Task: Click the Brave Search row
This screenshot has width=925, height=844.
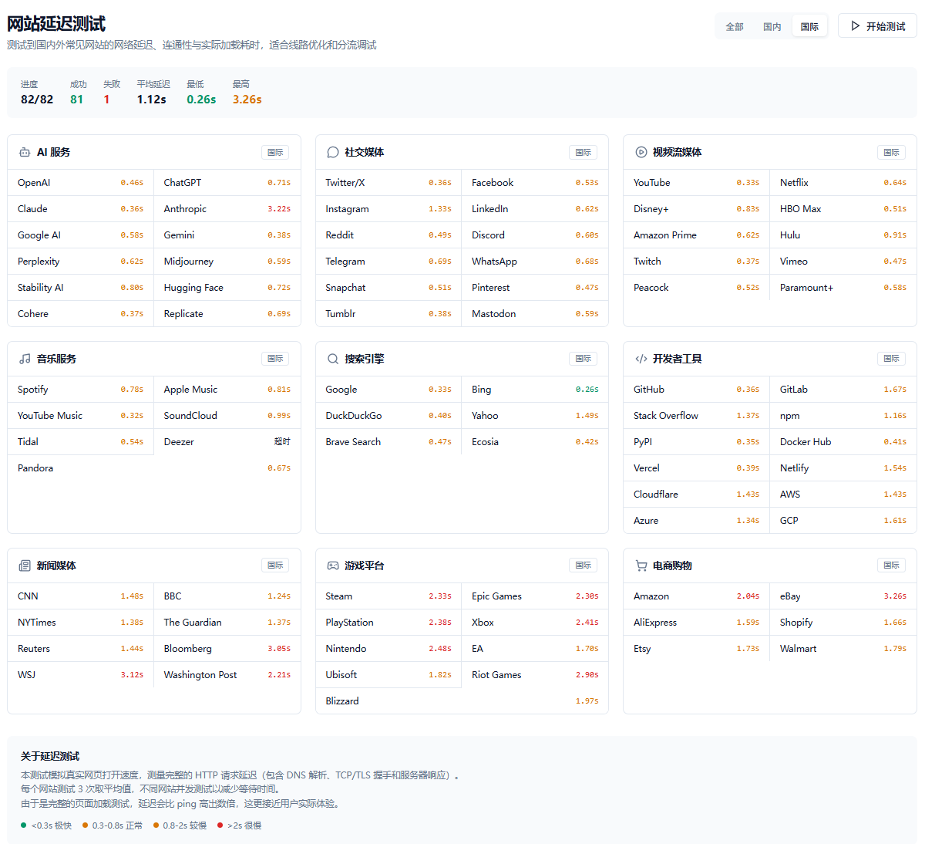Action: [x=388, y=442]
